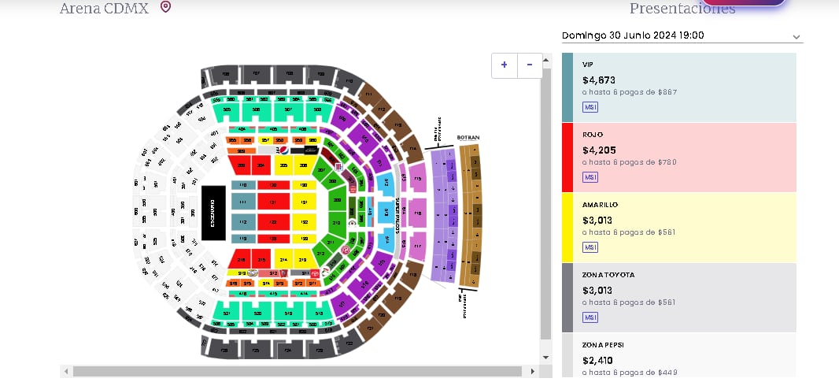Zoom out of the seat map
The image size is (839, 382).
pyautogui.click(x=530, y=65)
